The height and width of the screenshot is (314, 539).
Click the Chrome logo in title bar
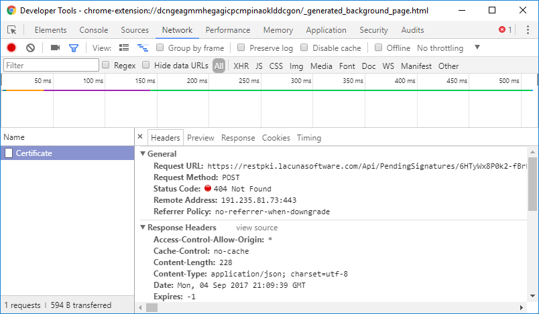click(11, 10)
